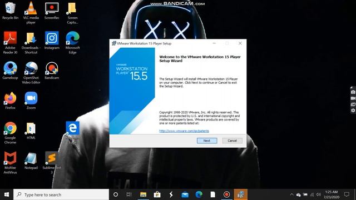Open Task View on the taskbar
The width and height of the screenshot is (356, 200).
[129, 194]
